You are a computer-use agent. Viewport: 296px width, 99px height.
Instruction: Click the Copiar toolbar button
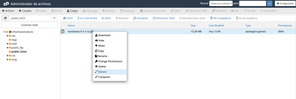(x=41, y=11)
